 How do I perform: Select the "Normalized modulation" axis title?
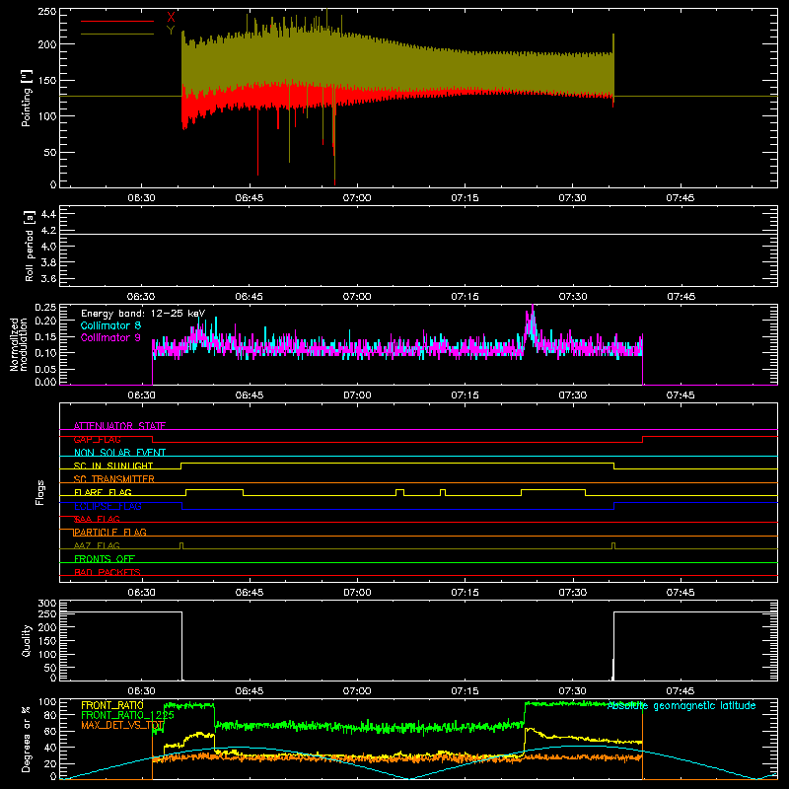(x=19, y=344)
